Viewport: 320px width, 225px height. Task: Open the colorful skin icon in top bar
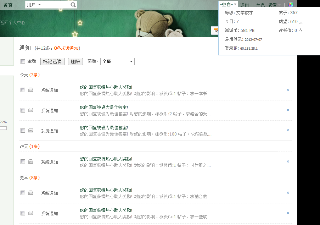291,5
